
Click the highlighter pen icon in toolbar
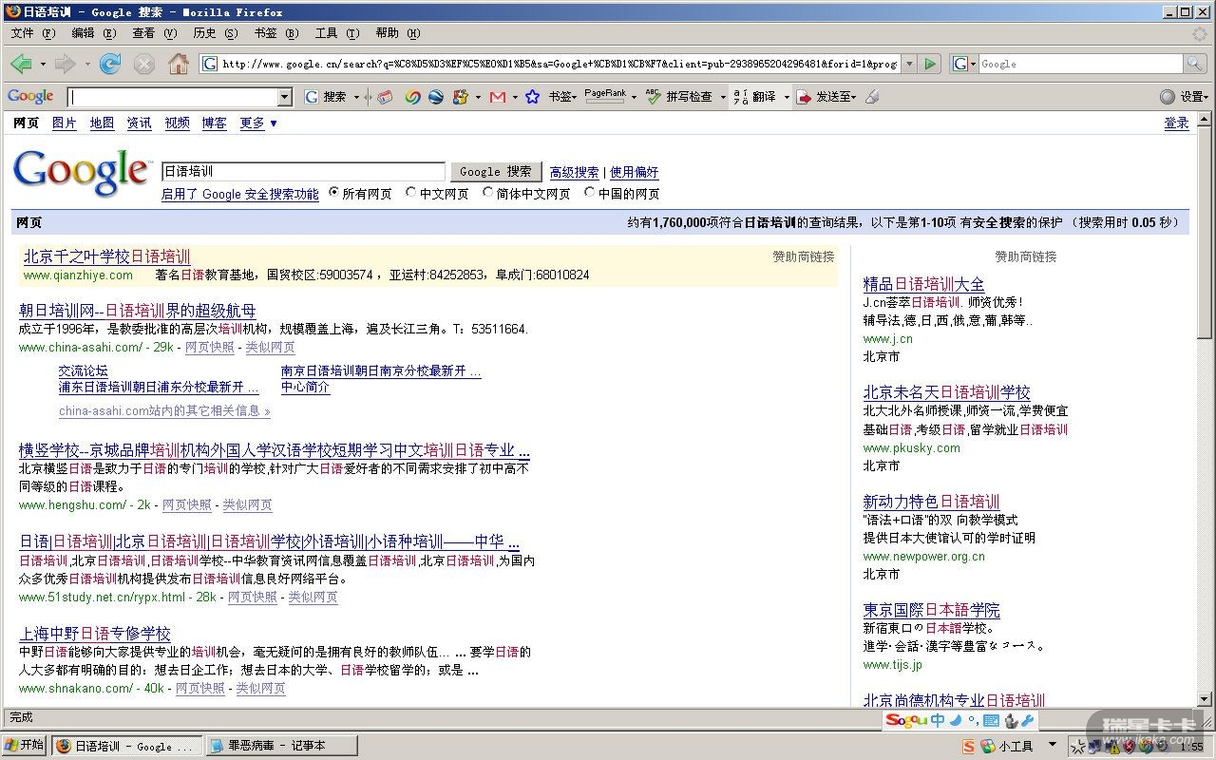coord(872,97)
